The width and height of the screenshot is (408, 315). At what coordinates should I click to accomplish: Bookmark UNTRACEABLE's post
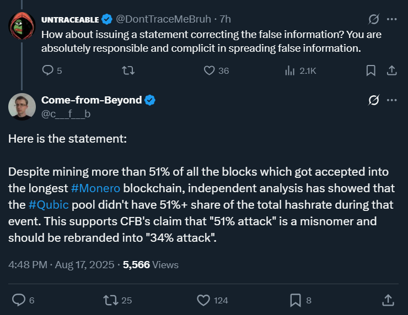[371, 70]
